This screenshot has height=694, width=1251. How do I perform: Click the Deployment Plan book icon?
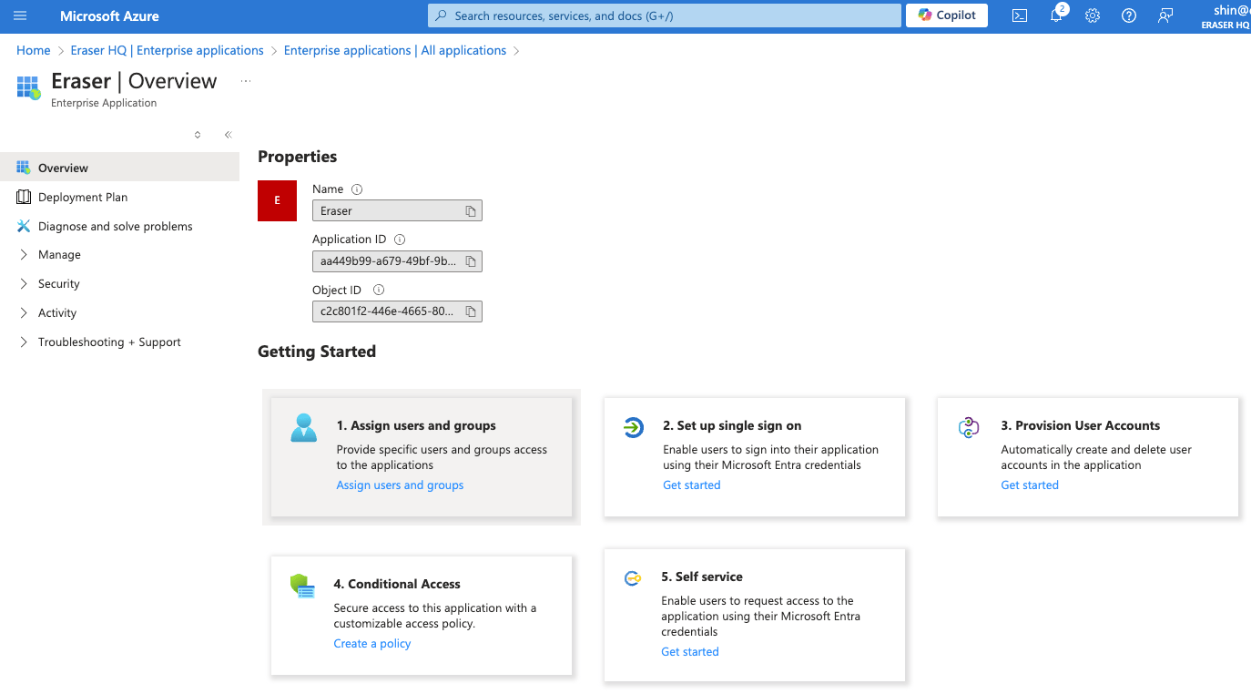point(24,197)
